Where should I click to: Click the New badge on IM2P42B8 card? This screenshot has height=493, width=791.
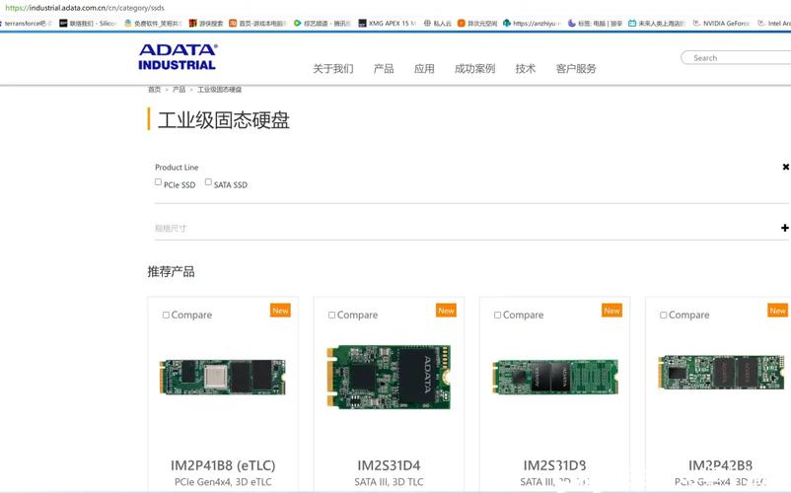click(x=778, y=311)
